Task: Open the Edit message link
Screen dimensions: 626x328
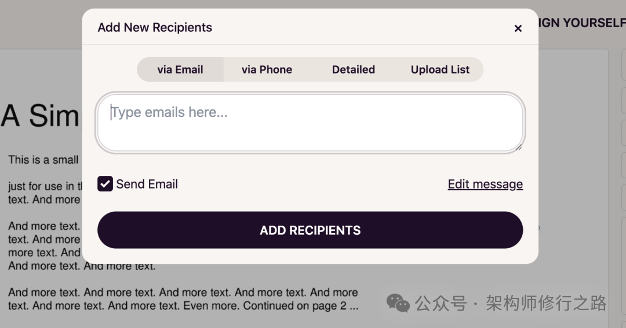Action: (x=485, y=184)
